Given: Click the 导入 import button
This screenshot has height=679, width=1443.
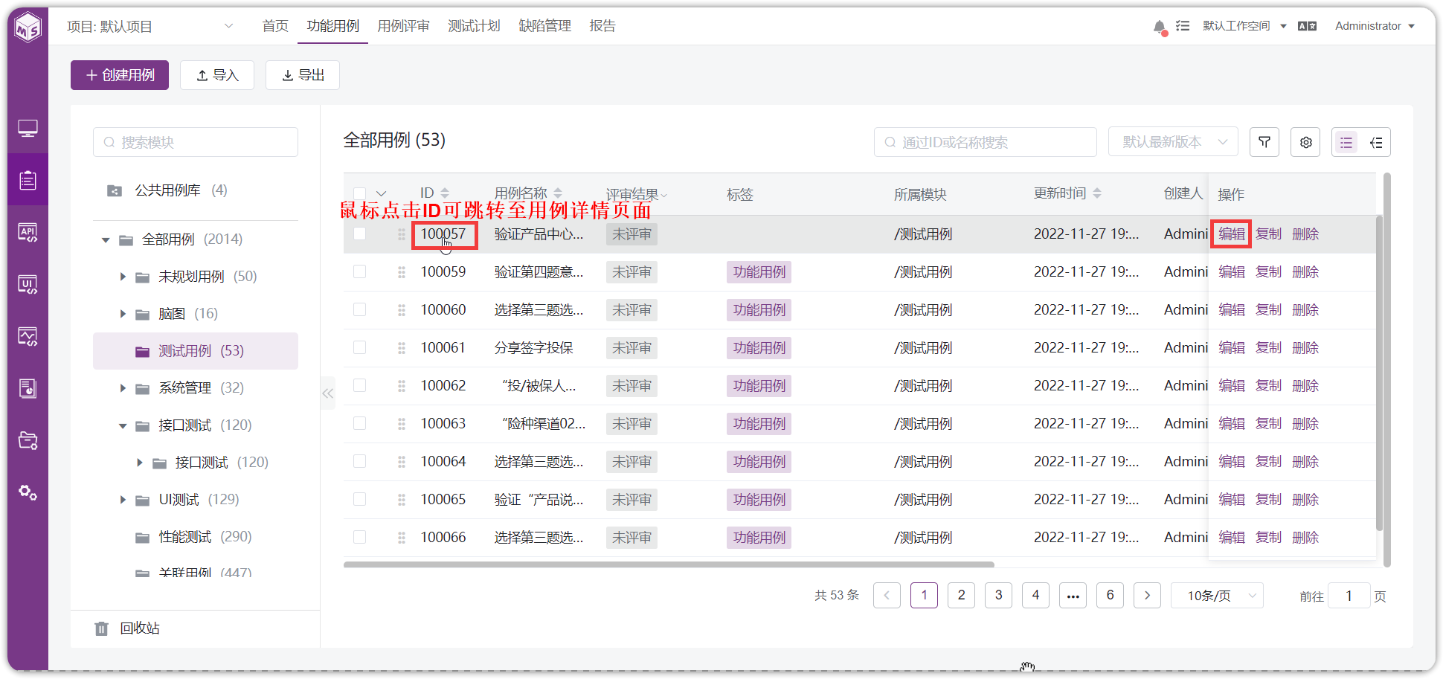Looking at the screenshot, I should [x=217, y=75].
